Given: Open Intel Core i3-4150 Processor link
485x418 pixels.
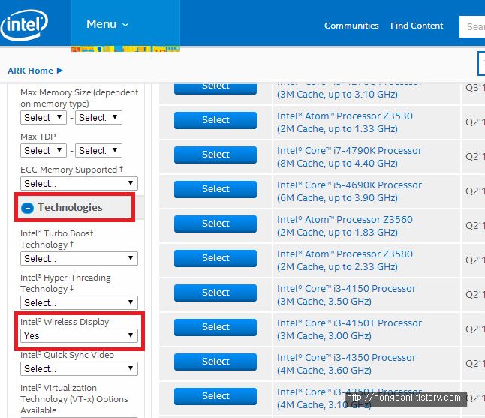Looking at the screenshot, I should [x=346, y=295].
